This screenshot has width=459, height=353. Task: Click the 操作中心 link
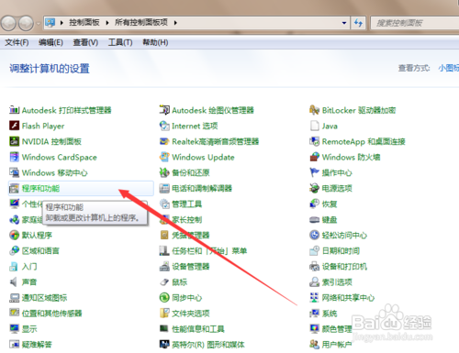337,172
